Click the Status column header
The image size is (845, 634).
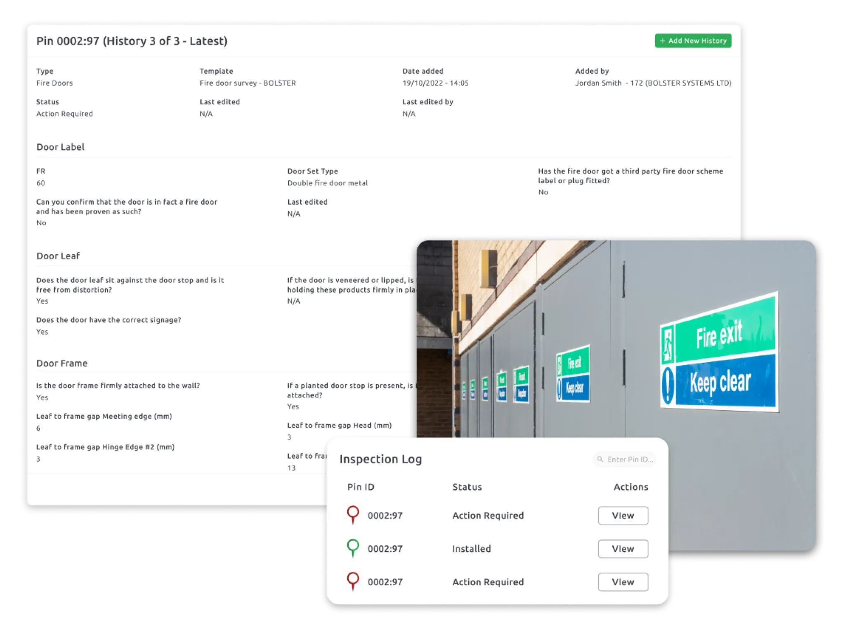pyautogui.click(x=467, y=487)
